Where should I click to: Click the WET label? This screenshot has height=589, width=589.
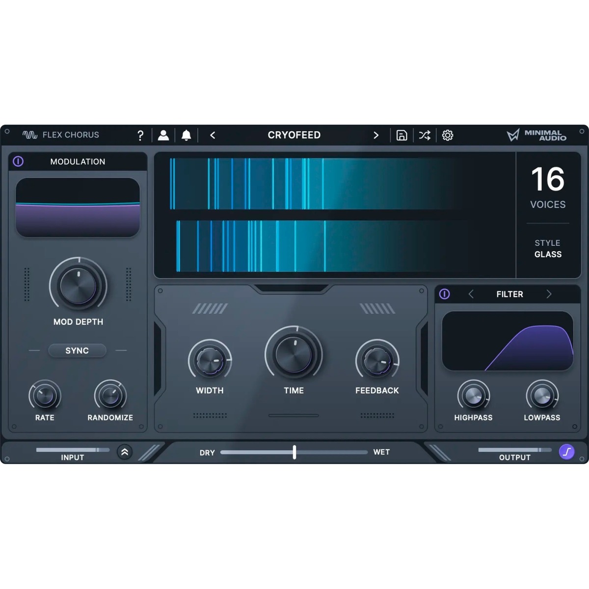click(x=381, y=452)
